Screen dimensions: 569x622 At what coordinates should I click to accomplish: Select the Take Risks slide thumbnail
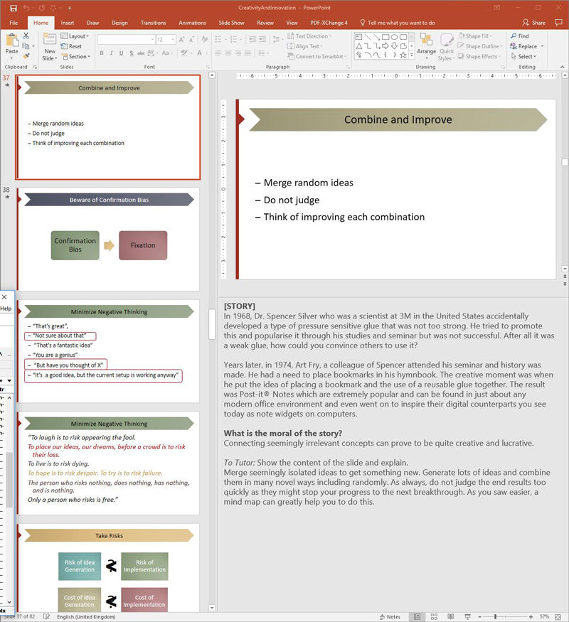coord(108,568)
